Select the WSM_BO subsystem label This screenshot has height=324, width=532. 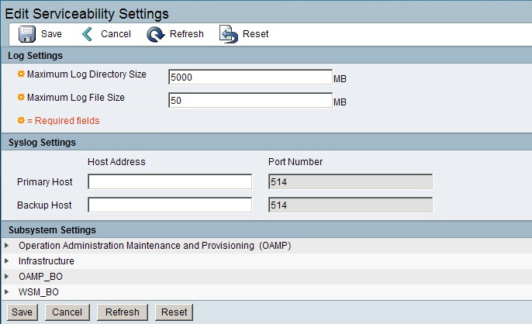(39, 292)
